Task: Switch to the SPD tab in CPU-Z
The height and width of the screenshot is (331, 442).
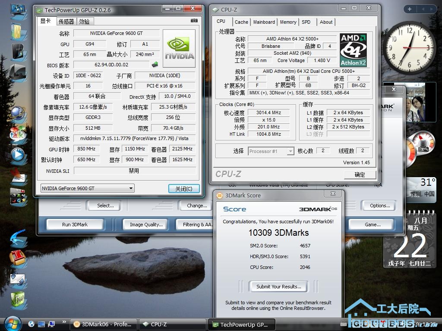Action: (x=306, y=22)
